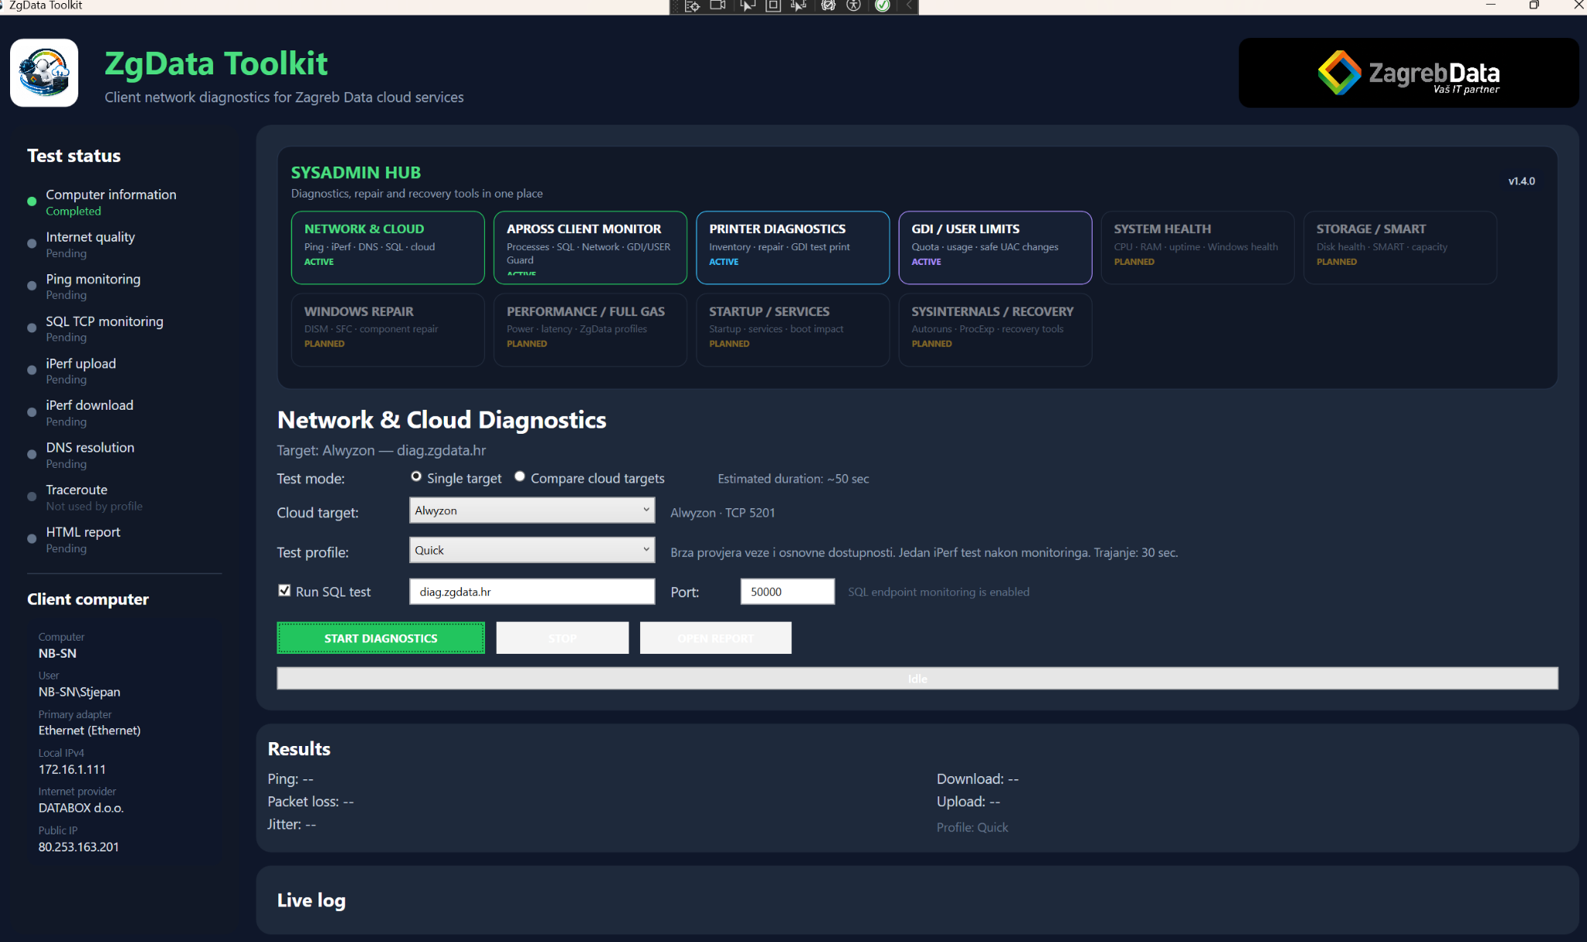Click the Port field containing 50000
This screenshot has height=942, width=1587.
[x=787, y=591]
